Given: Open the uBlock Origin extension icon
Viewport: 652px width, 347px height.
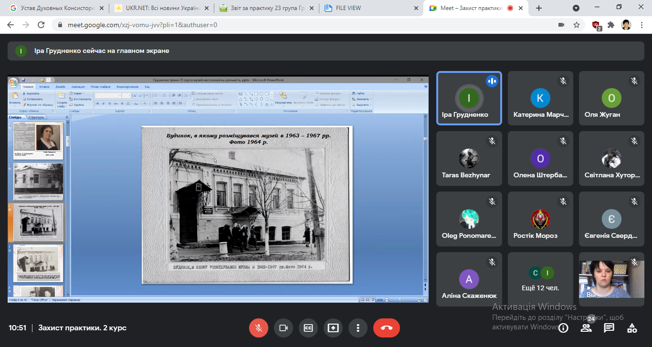Looking at the screenshot, I should pos(596,25).
